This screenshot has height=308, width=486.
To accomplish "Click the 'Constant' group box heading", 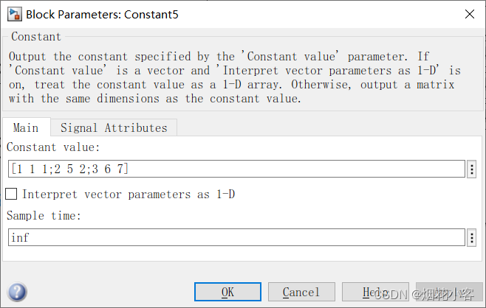I will click(36, 37).
